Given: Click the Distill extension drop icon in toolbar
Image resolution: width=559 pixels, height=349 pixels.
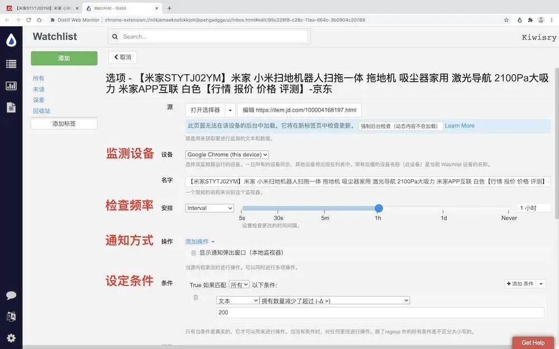Looking at the screenshot, I should point(519,20).
